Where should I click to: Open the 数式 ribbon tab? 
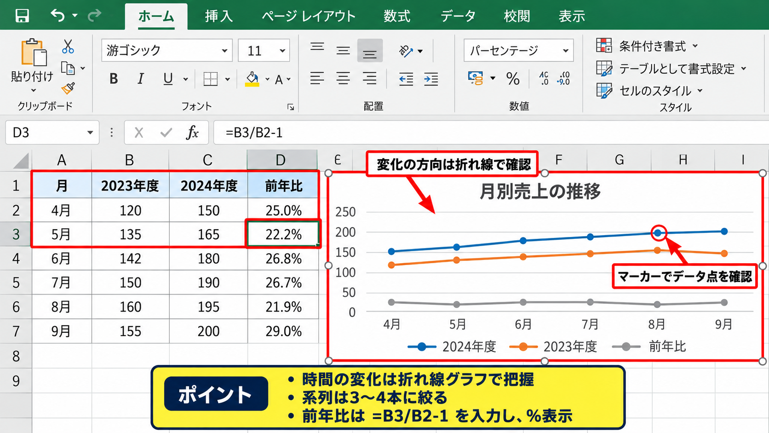coord(397,17)
